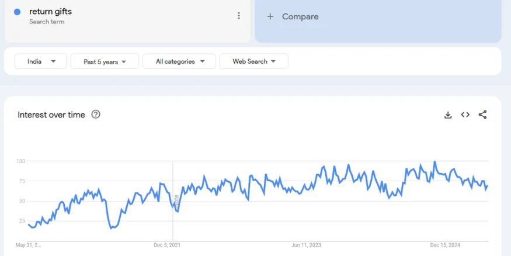Viewport: 511px width, 256px height.
Task: Share the Interest over time chart
Action: tap(482, 115)
